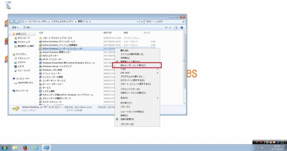This screenshot has width=287, height=151.
Task: Choose タスク バーに表示する(K)
Action: (x=137, y=81)
